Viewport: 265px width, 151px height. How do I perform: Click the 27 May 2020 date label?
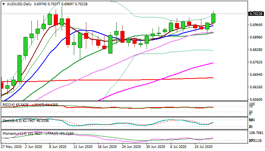[x=11, y=146]
